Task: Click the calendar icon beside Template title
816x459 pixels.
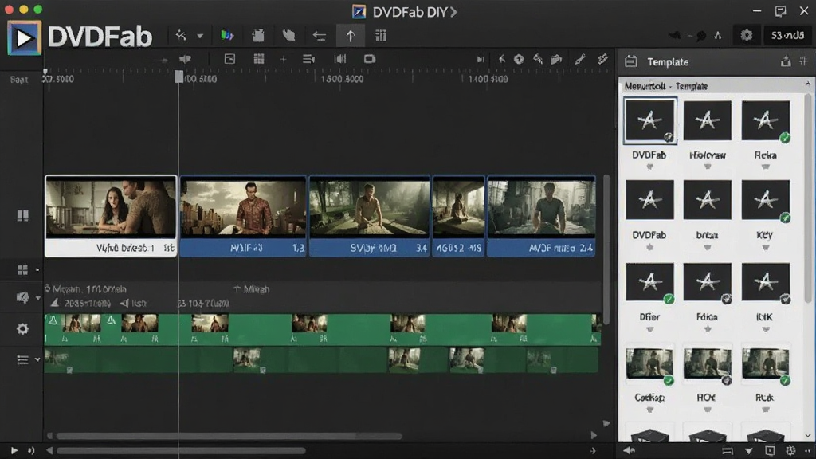Action: 631,61
